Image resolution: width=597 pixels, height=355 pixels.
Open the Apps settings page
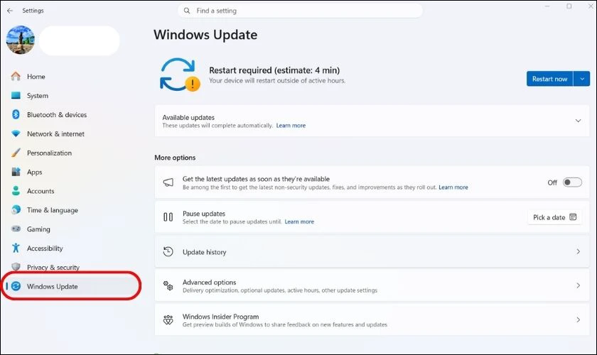pyautogui.click(x=34, y=172)
